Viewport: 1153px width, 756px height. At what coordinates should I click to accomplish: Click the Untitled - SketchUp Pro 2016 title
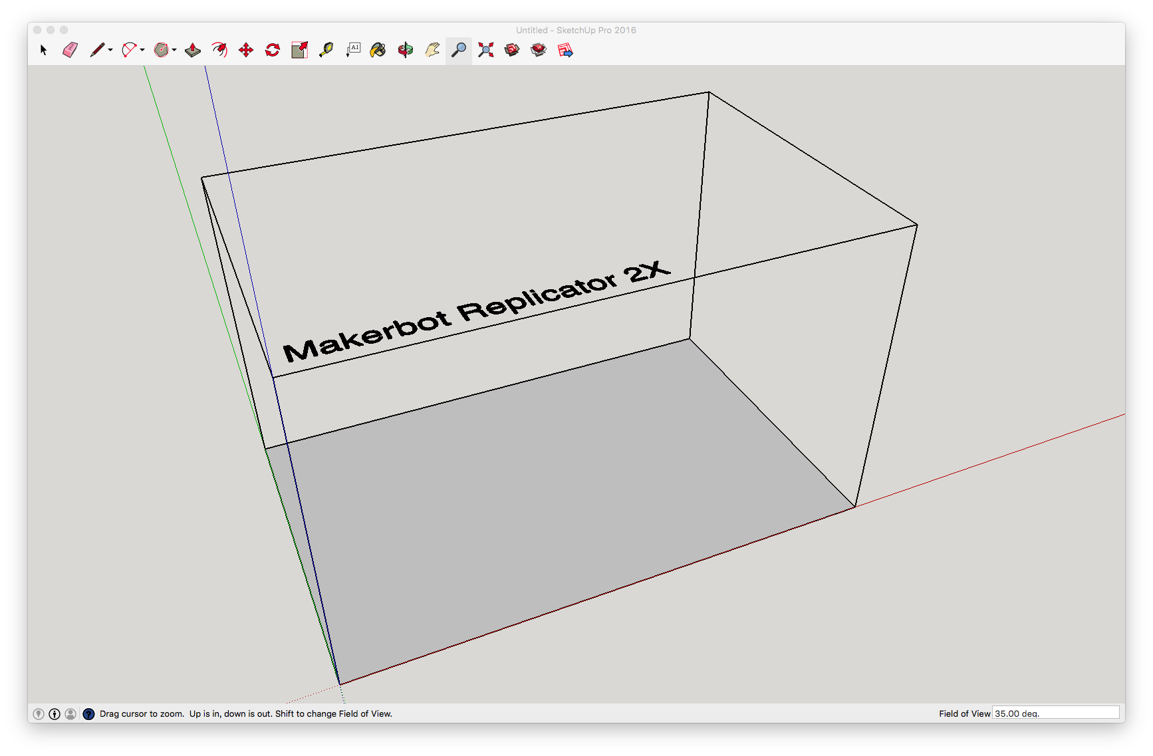pos(576,30)
